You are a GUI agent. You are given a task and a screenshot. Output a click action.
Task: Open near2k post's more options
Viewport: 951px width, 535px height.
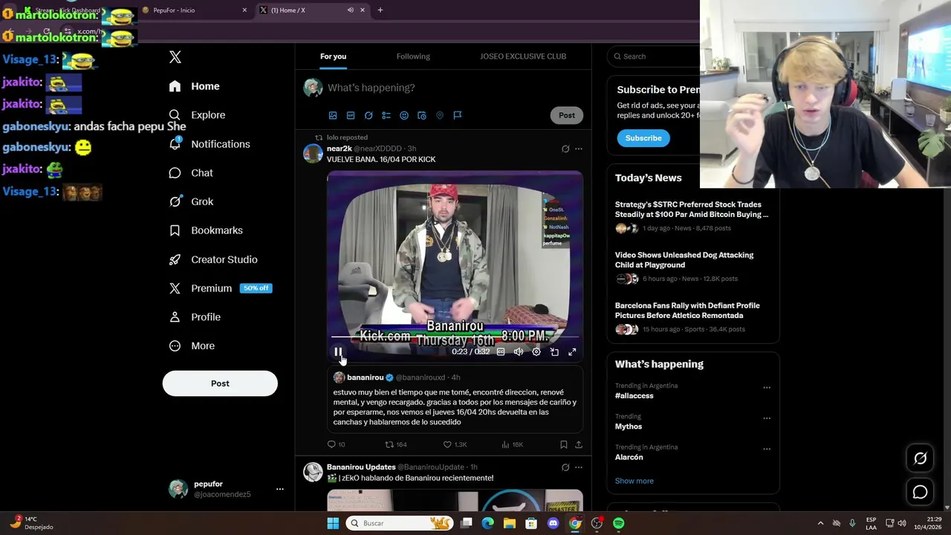[579, 149]
